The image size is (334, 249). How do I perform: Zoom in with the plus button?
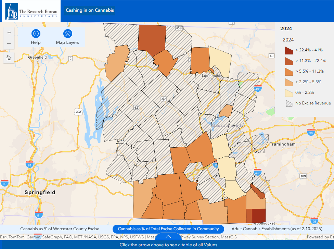click(9, 33)
